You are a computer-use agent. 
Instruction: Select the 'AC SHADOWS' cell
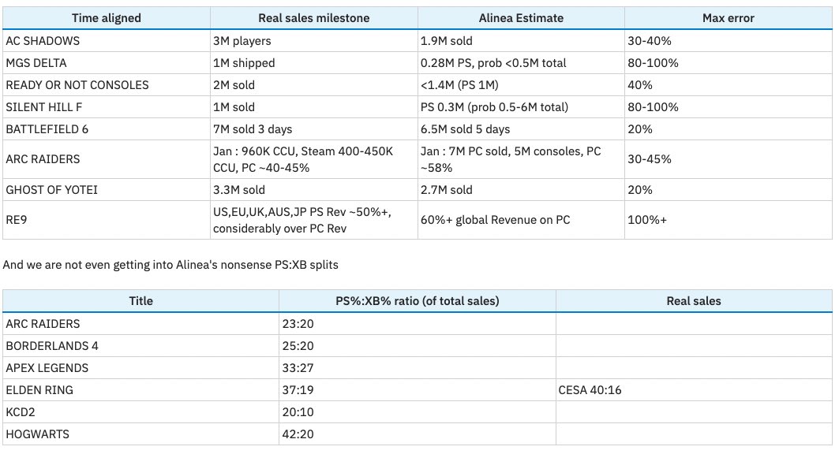[x=107, y=41]
